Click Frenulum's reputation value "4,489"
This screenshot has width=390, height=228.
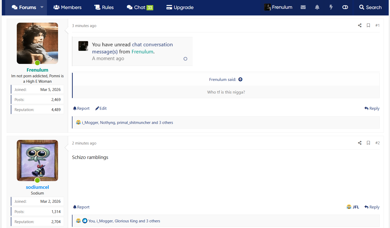click(56, 110)
